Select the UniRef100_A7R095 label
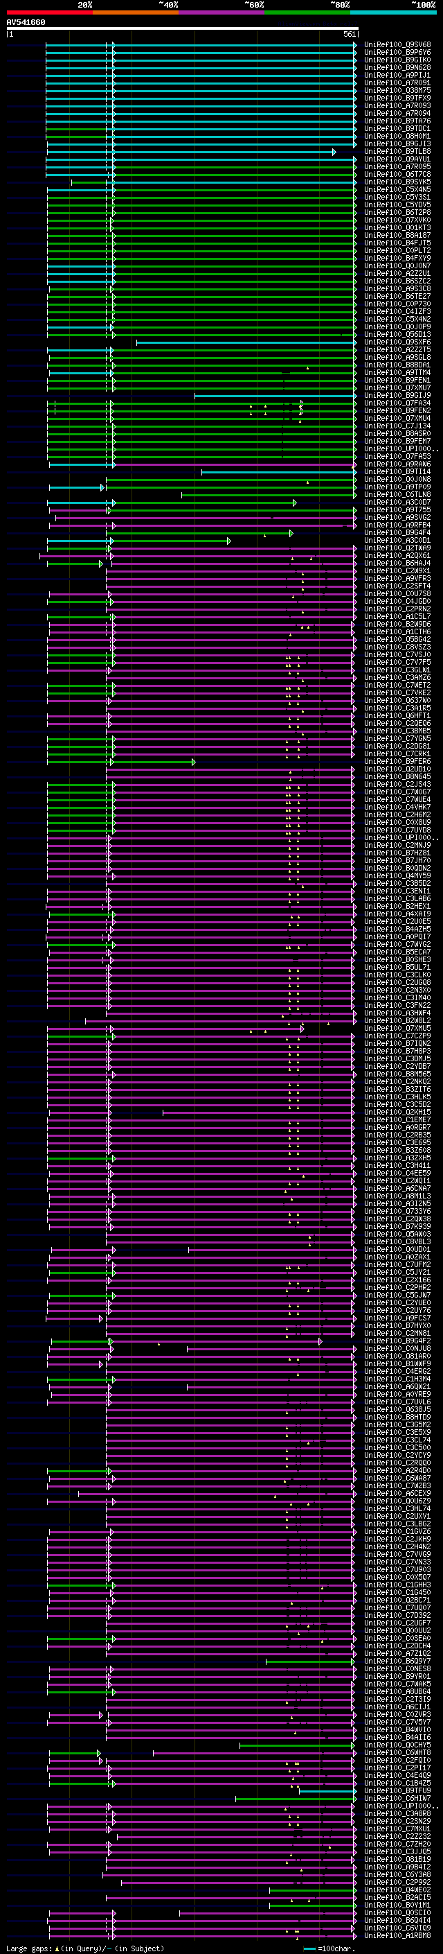Screen dimensions: 443x1954 point(397,166)
